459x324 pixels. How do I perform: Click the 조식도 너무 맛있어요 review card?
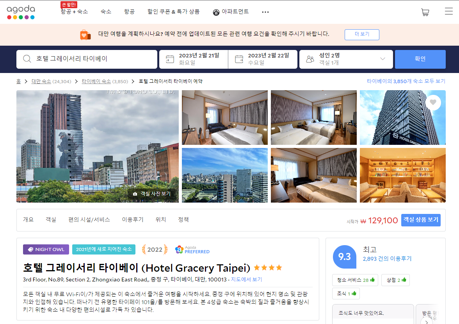[x=373, y=314]
